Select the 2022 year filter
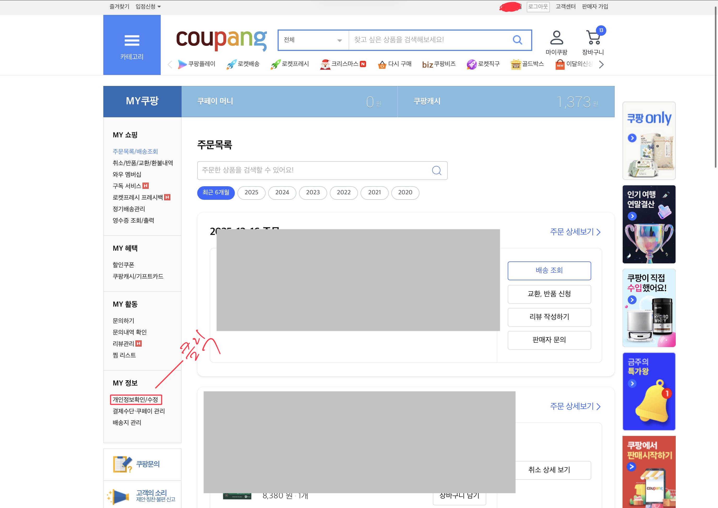Image resolution: width=718 pixels, height=508 pixels. (x=343, y=192)
